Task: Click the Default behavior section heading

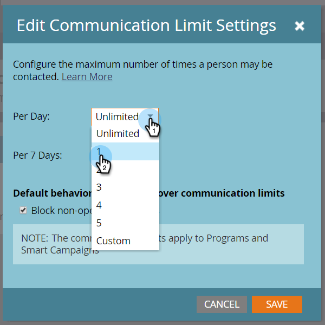Action: [149, 193]
